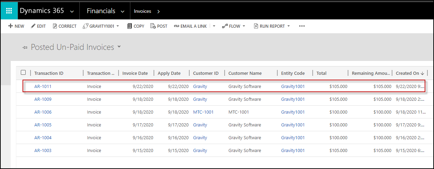Open EMAIL A LINK split dropdown arrow
Viewport: 434px width, 169px height.
click(x=214, y=26)
